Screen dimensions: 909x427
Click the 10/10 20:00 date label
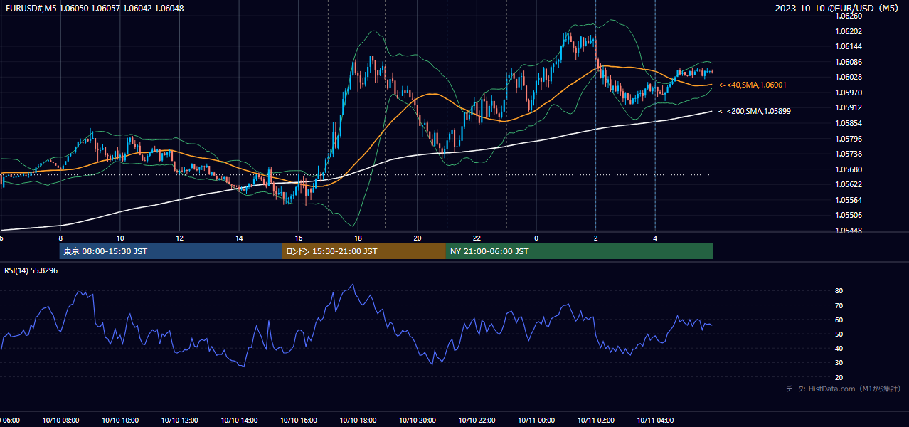pyautogui.click(x=418, y=421)
